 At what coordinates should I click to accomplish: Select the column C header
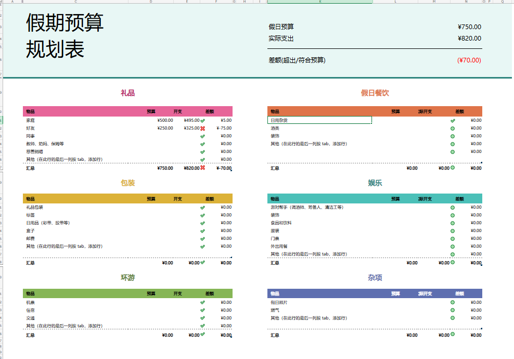[76, 2]
